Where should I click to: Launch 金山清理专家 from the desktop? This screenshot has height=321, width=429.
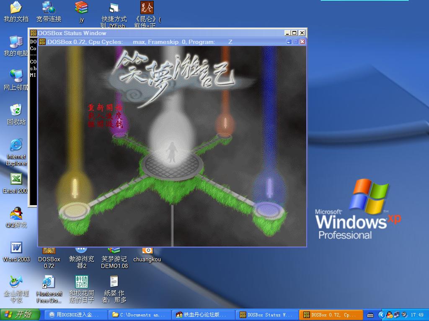(16, 282)
